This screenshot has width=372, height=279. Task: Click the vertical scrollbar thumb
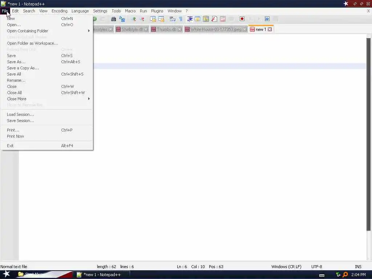coord(368,134)
